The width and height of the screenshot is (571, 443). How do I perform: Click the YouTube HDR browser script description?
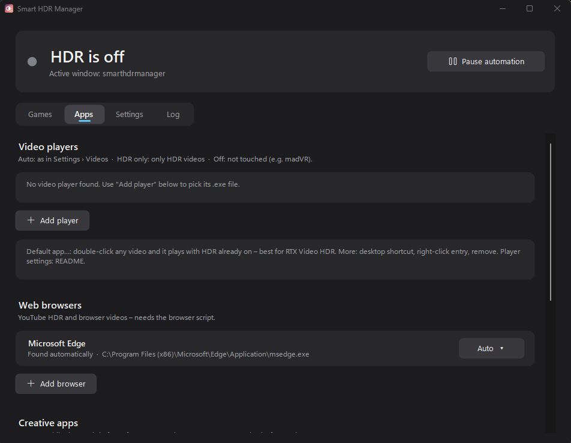[x=116, y=318]
